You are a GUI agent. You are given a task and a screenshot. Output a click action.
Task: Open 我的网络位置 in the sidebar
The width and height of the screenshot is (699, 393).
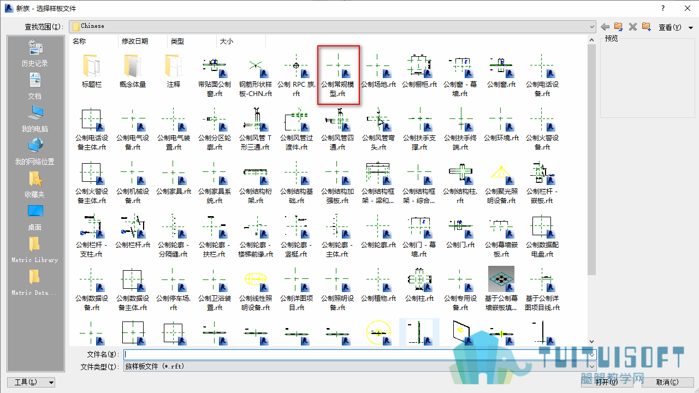point(35,152)
